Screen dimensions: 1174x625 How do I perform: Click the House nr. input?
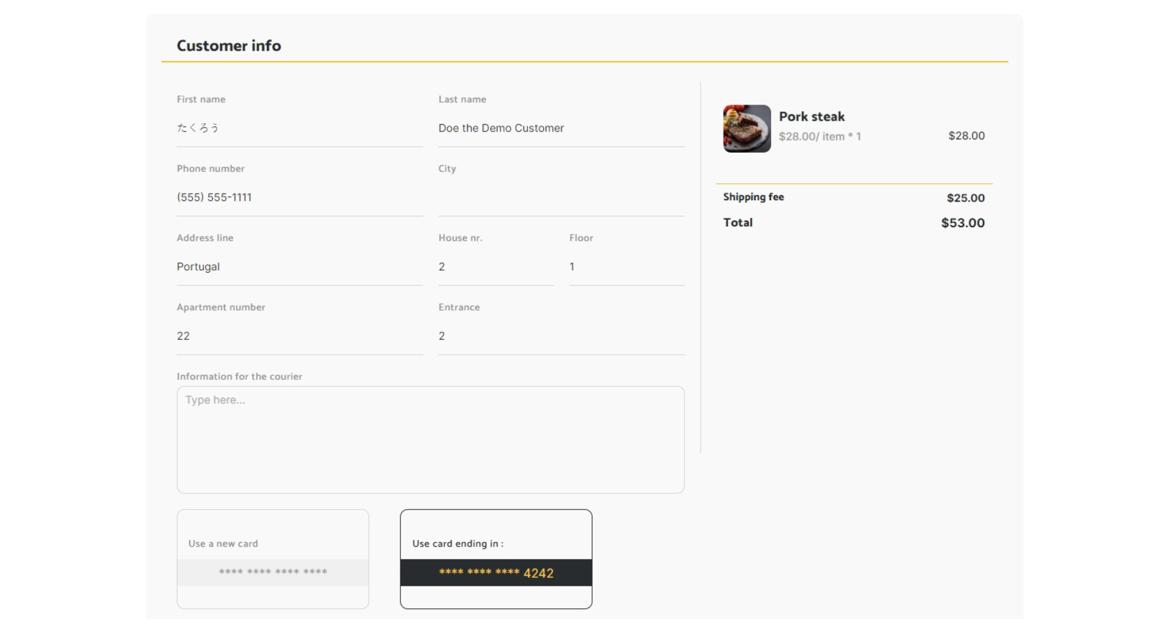point(495,267)
